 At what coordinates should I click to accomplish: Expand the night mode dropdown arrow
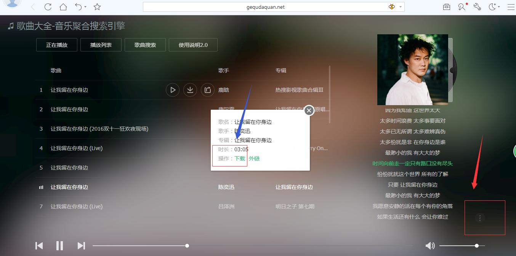pyautogui.click(x=499, y=7)
